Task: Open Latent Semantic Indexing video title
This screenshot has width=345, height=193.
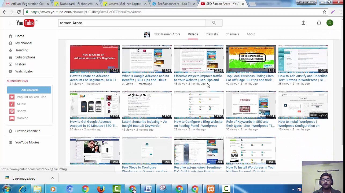Action: (x=145, y=124)
